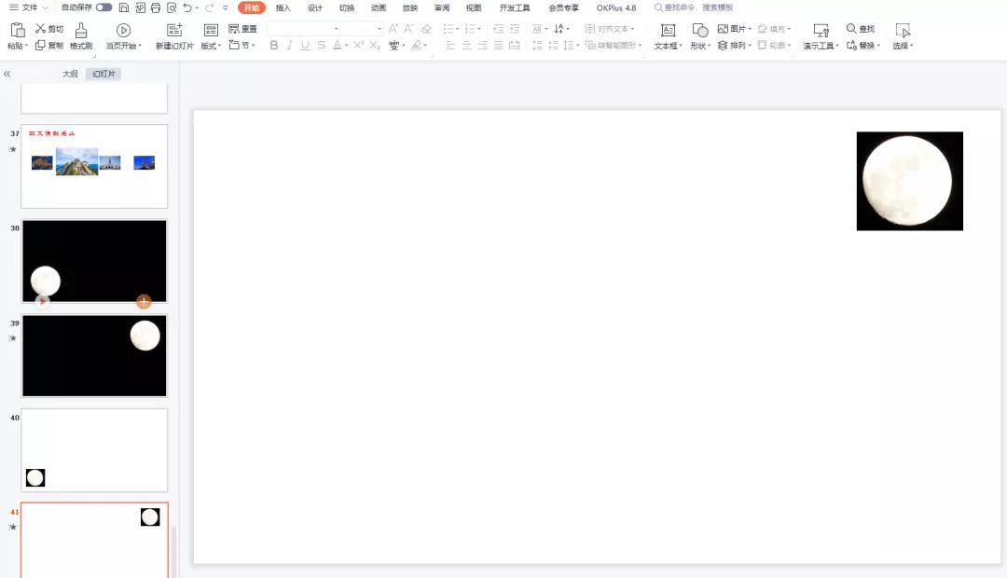
Task: Open the Section (节) dropdown
Action: click(x=242, y=45)
